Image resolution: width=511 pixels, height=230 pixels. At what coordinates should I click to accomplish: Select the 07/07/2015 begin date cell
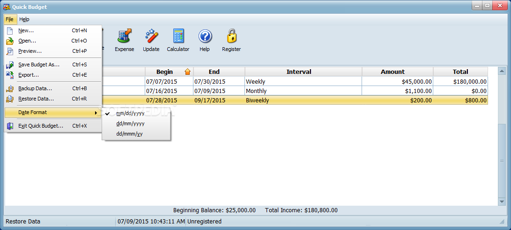coord(169,82)
